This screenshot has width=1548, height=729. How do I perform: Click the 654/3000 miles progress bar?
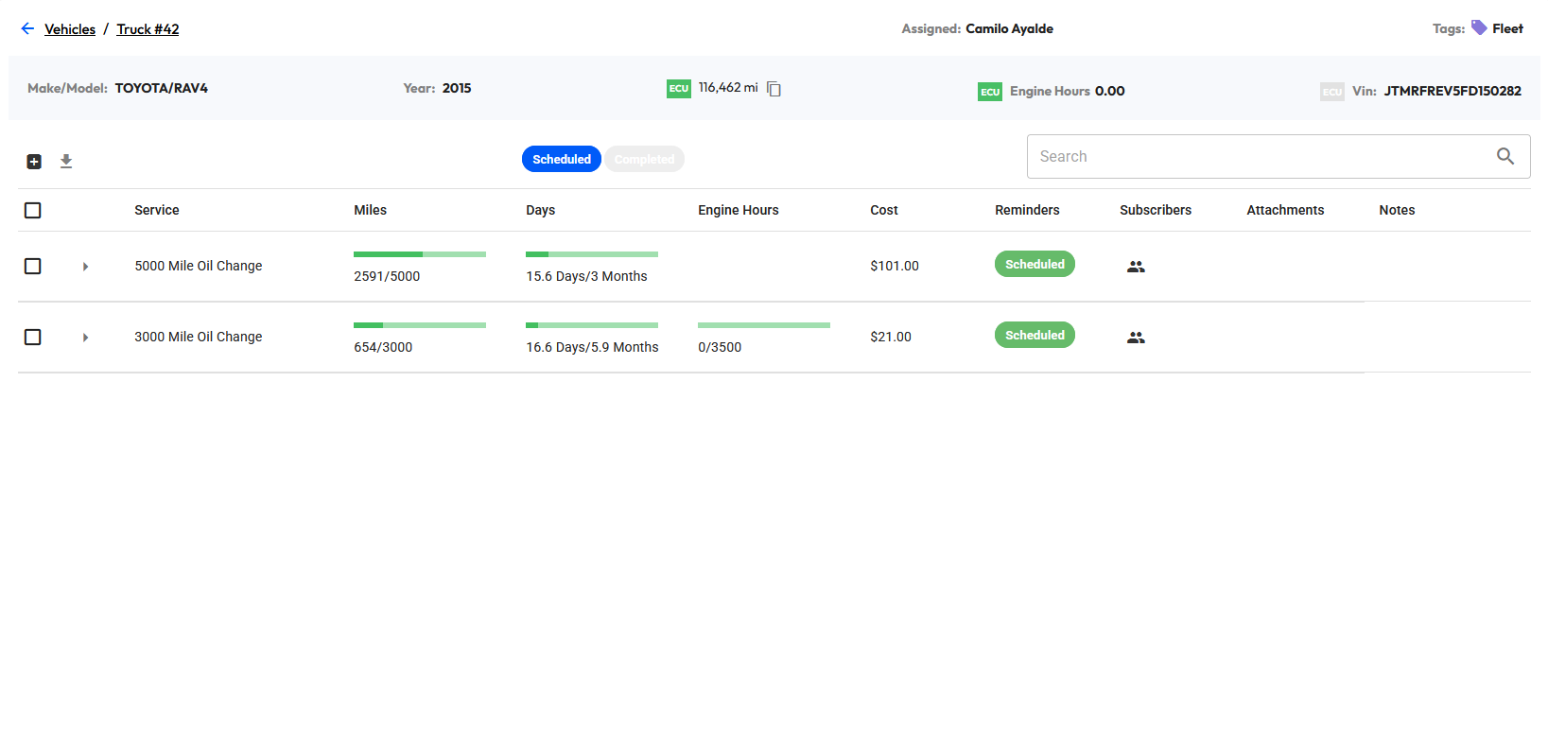(x=420, y=325)
